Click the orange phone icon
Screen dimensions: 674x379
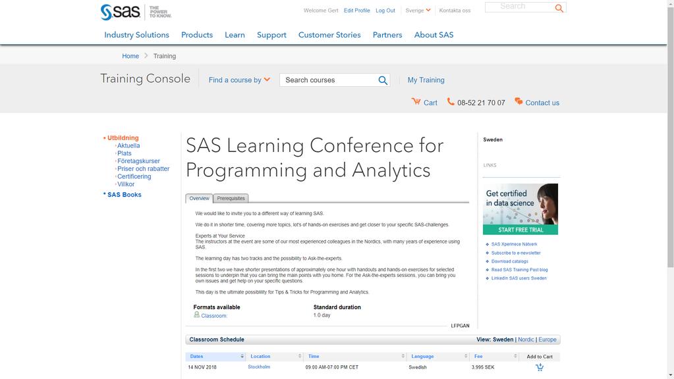click(x=451, y=102)
